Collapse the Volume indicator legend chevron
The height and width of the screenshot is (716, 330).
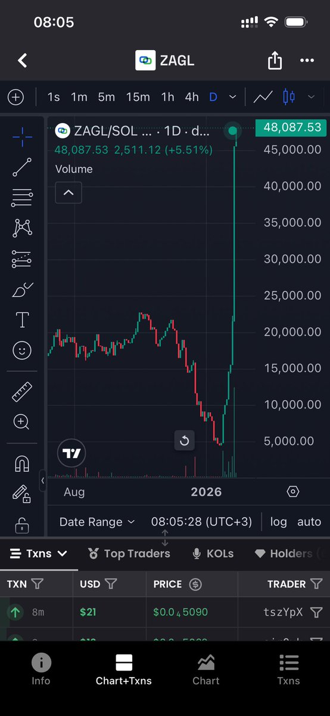pos(69,193)
